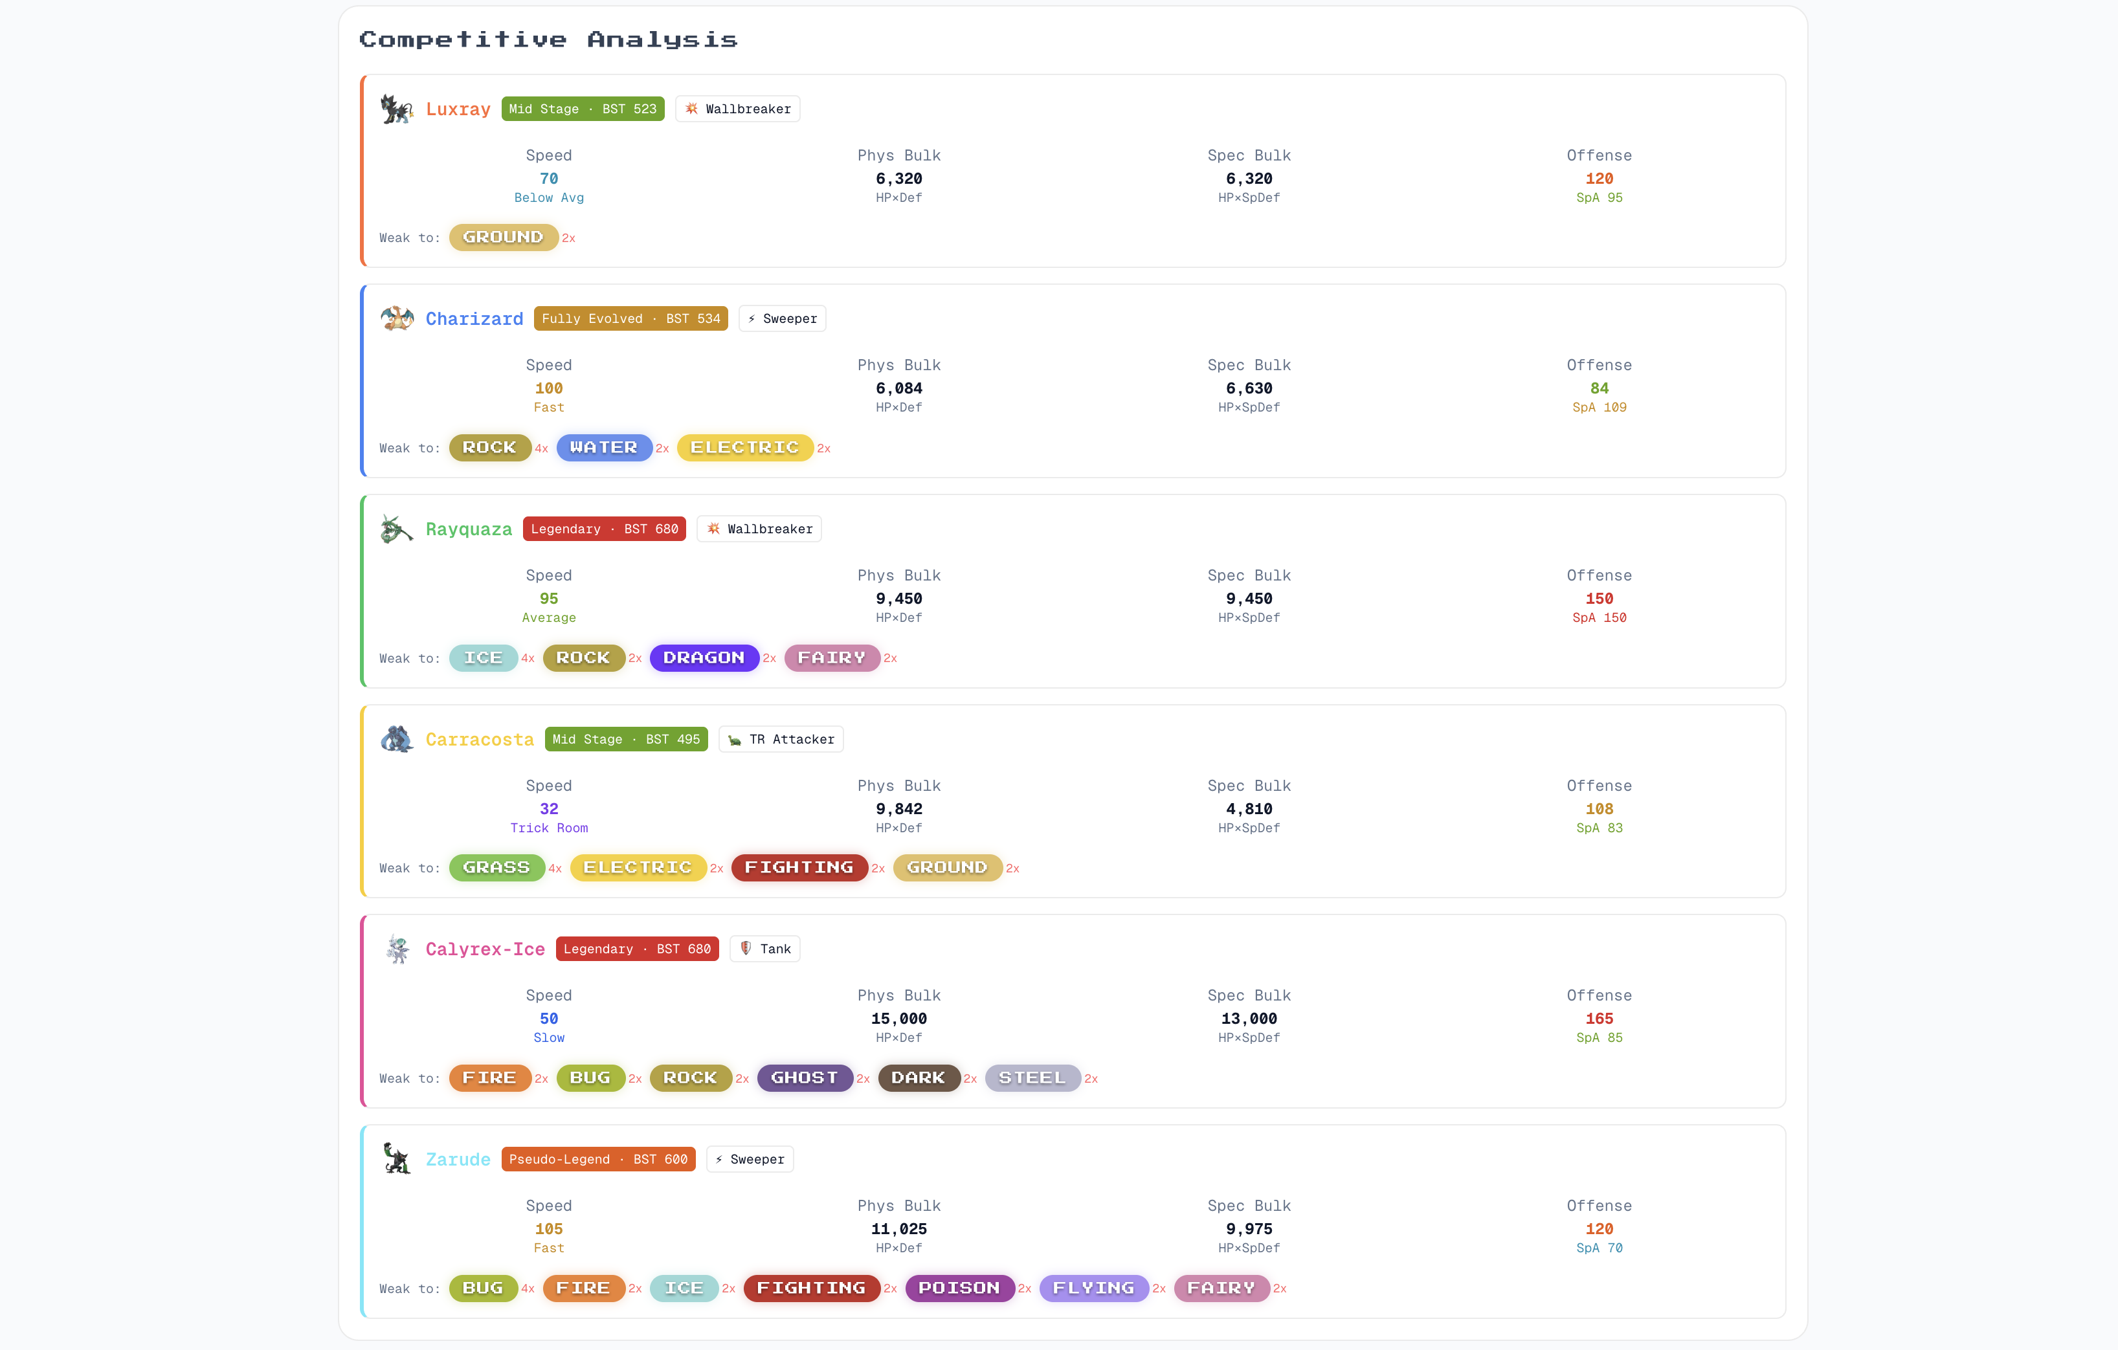Click Luxray's Ground weakness tag
The width and height of the screenshot is (2118, 1350).
tap(503, 238)
